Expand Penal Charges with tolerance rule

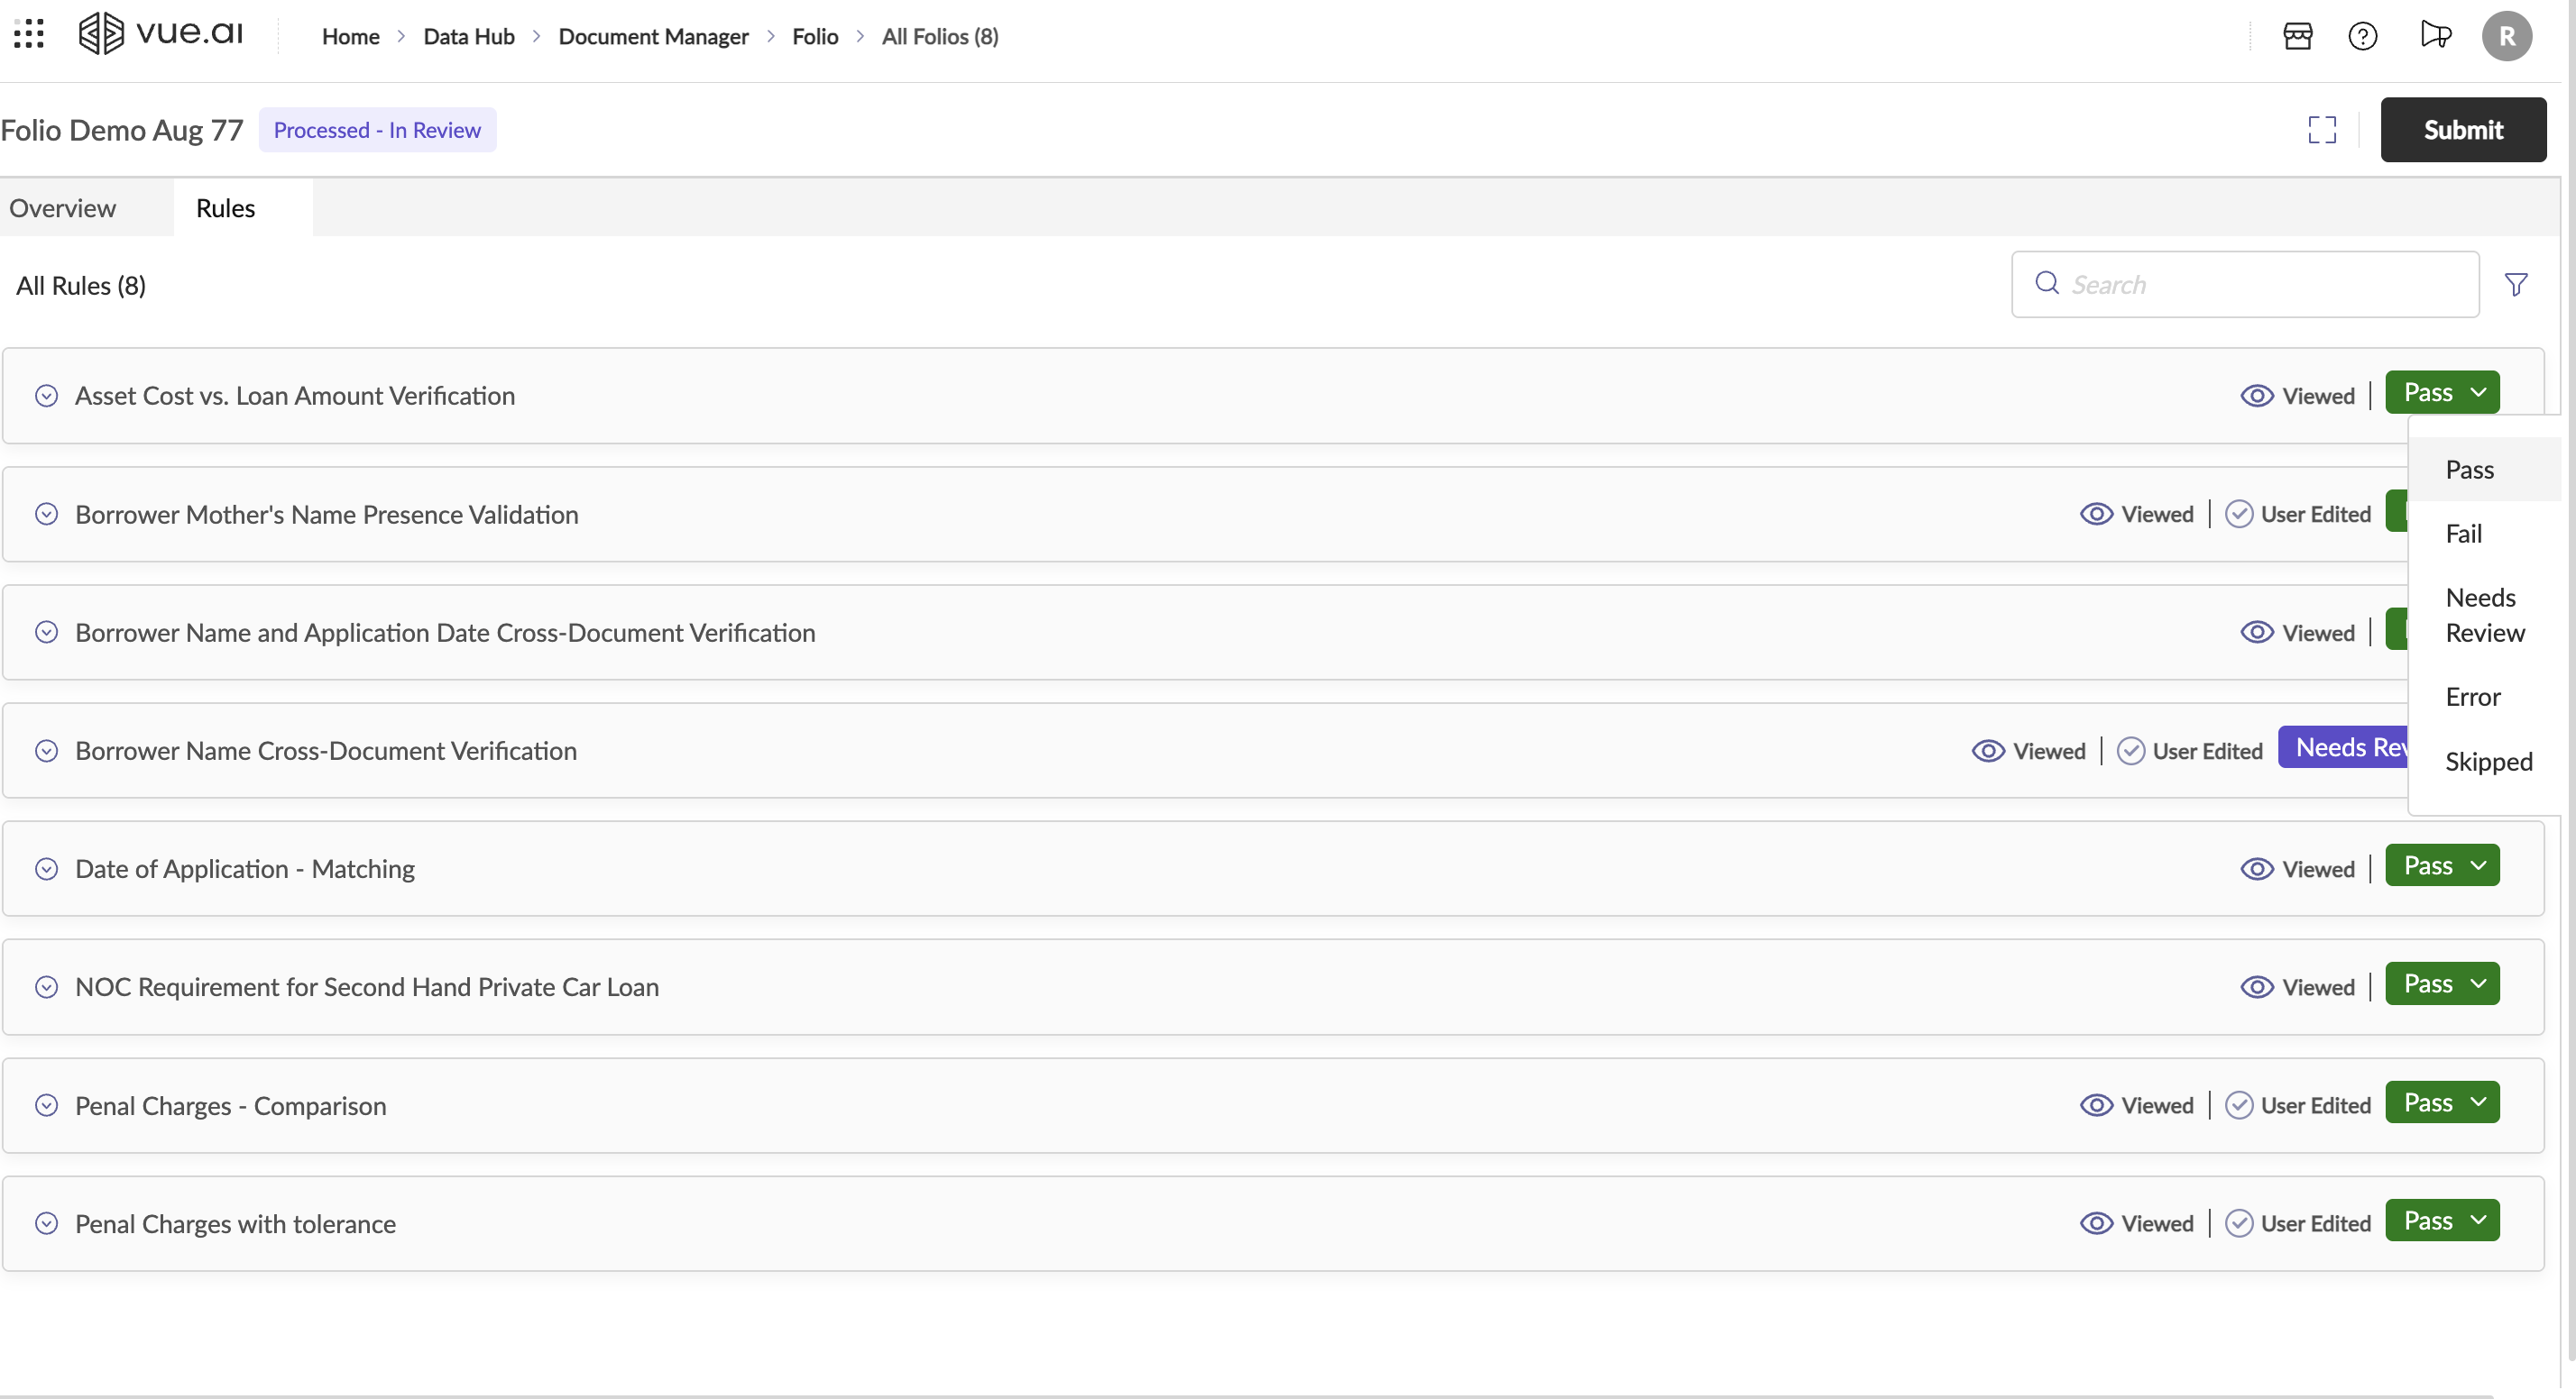click(46, 1223)
